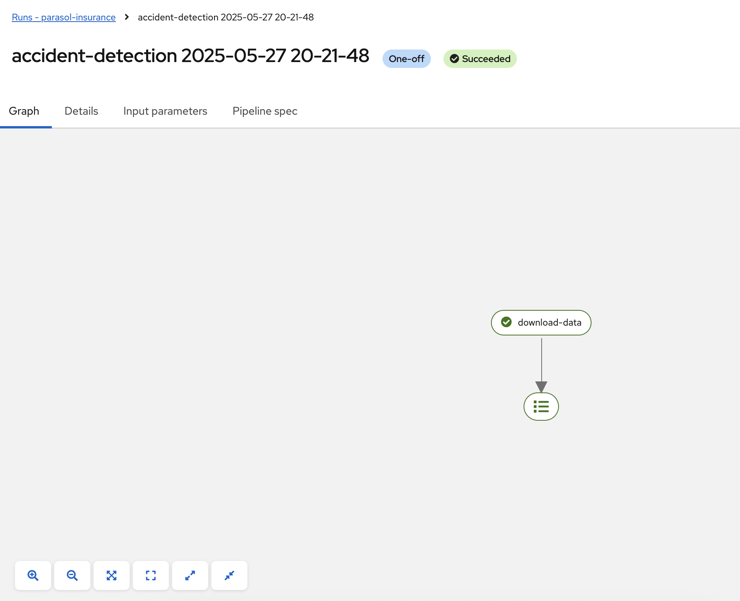Viewport: 740px width, 601px height.
Task: Click the breadcrumb chevron separator
Action: pyautogui.click(x=127, y=17)
